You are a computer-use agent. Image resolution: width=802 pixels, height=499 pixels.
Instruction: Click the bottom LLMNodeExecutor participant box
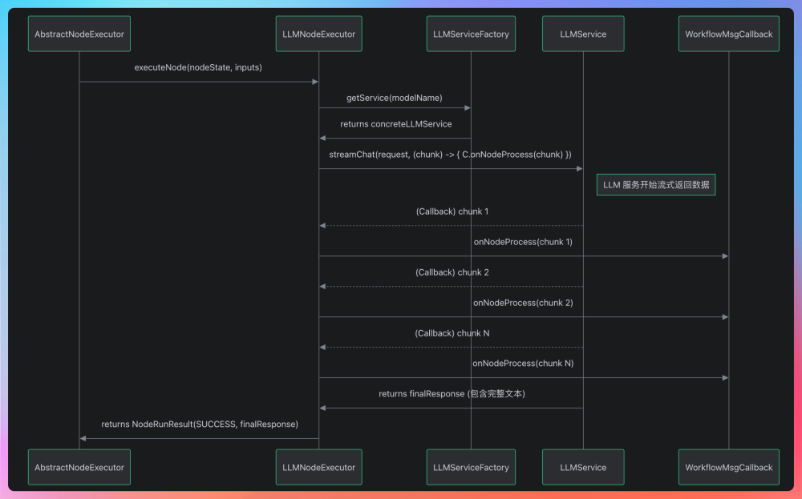coord(318,467)
